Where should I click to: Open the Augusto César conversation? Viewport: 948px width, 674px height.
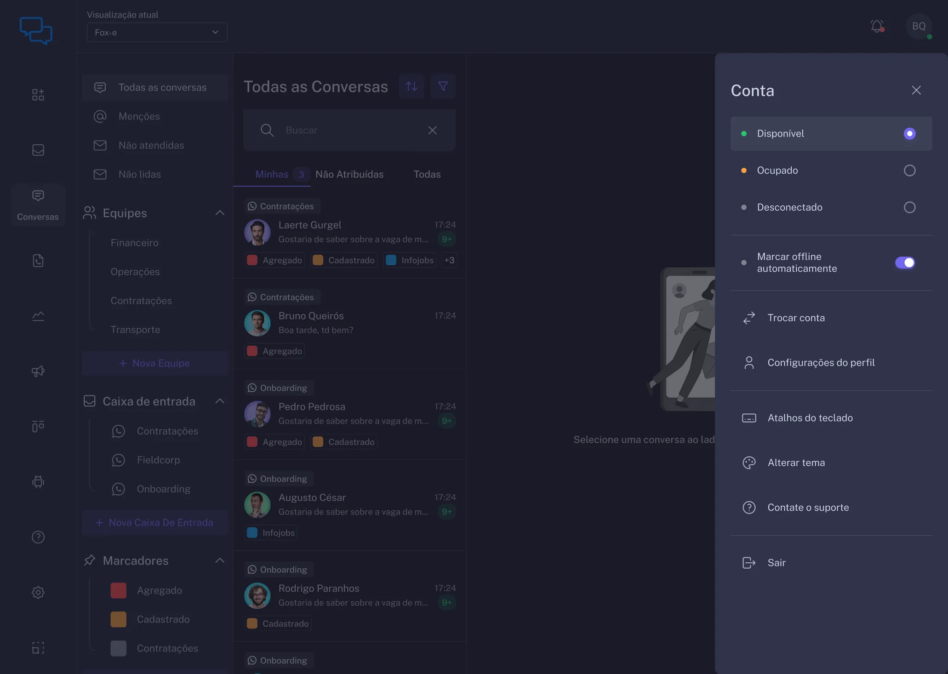pyautogui.click(x=349, y=505)
